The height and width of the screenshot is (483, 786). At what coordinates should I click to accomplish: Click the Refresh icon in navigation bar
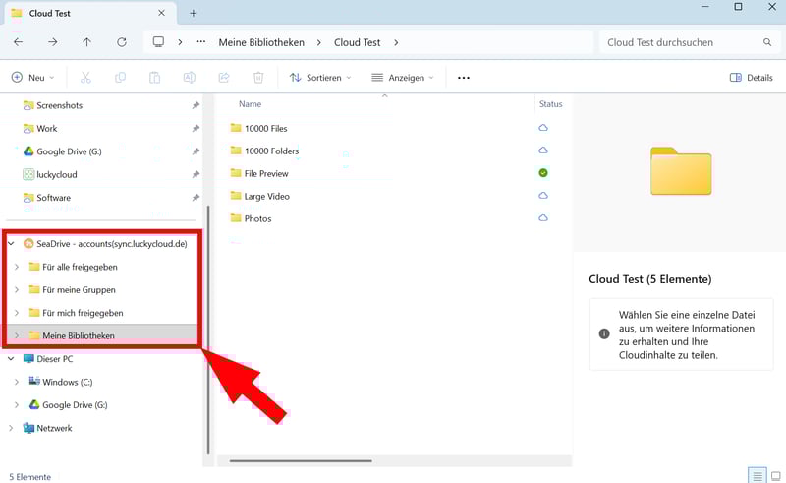[x=122, y=42]
